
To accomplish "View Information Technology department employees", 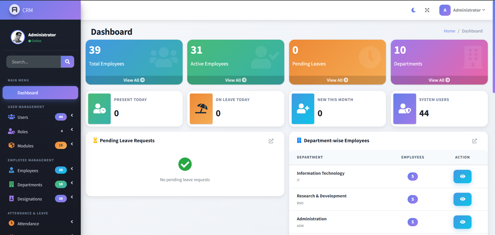I will click(462, 177).
